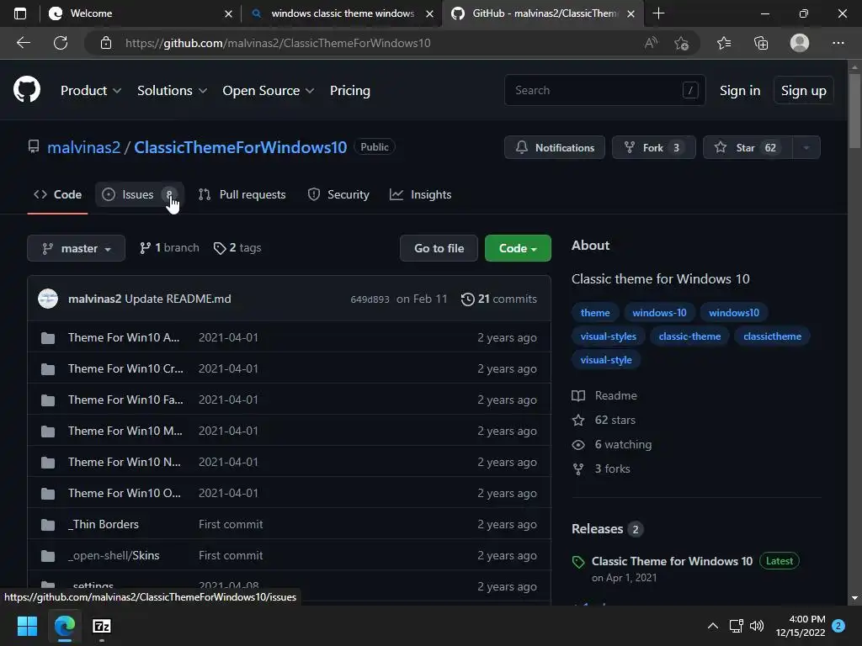
Task: Click folder icon of Theme For Win10 A... row
Action: coord(48,338)
